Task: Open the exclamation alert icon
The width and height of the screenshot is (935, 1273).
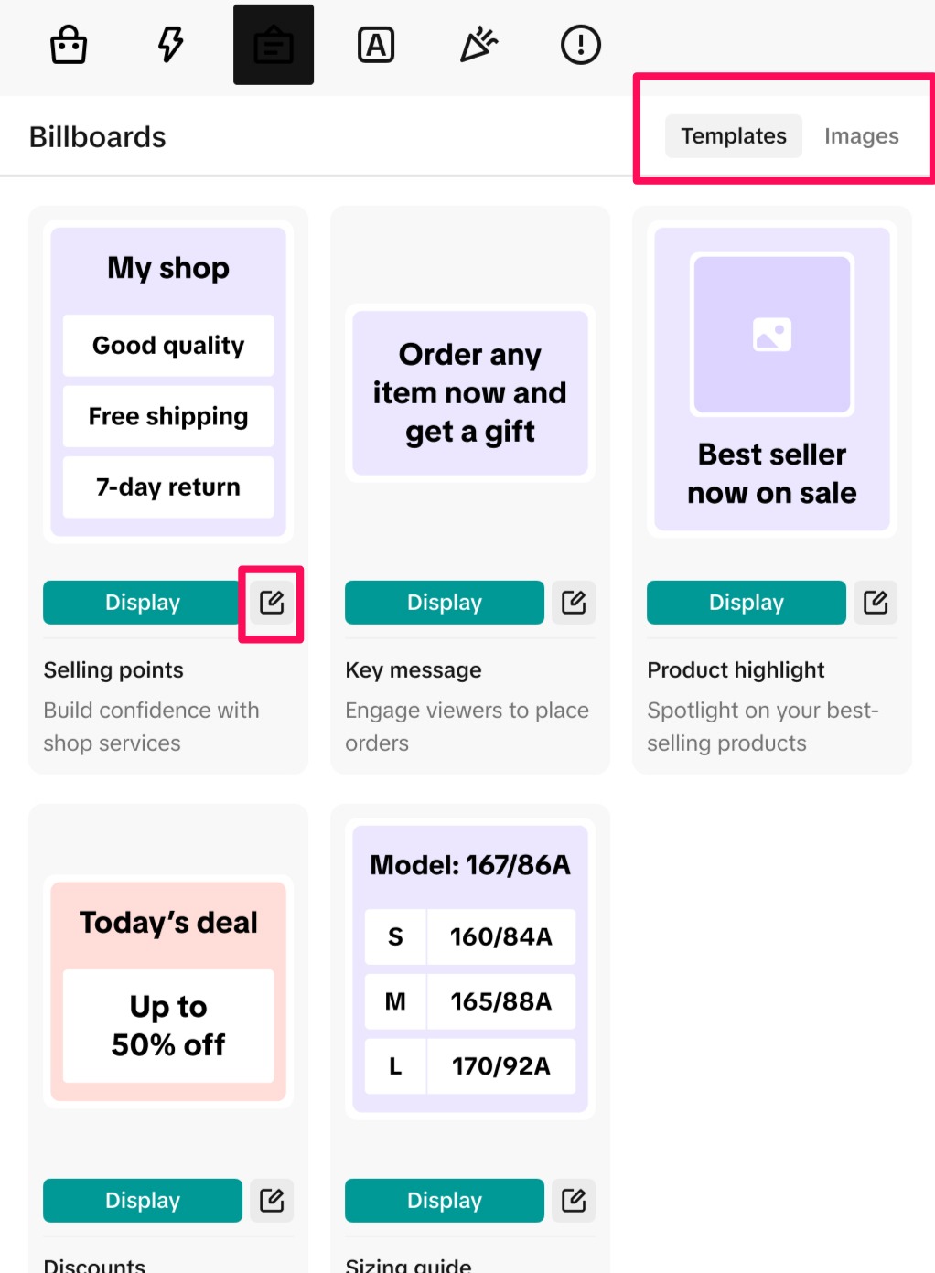Action: click(x=581, y=45)
